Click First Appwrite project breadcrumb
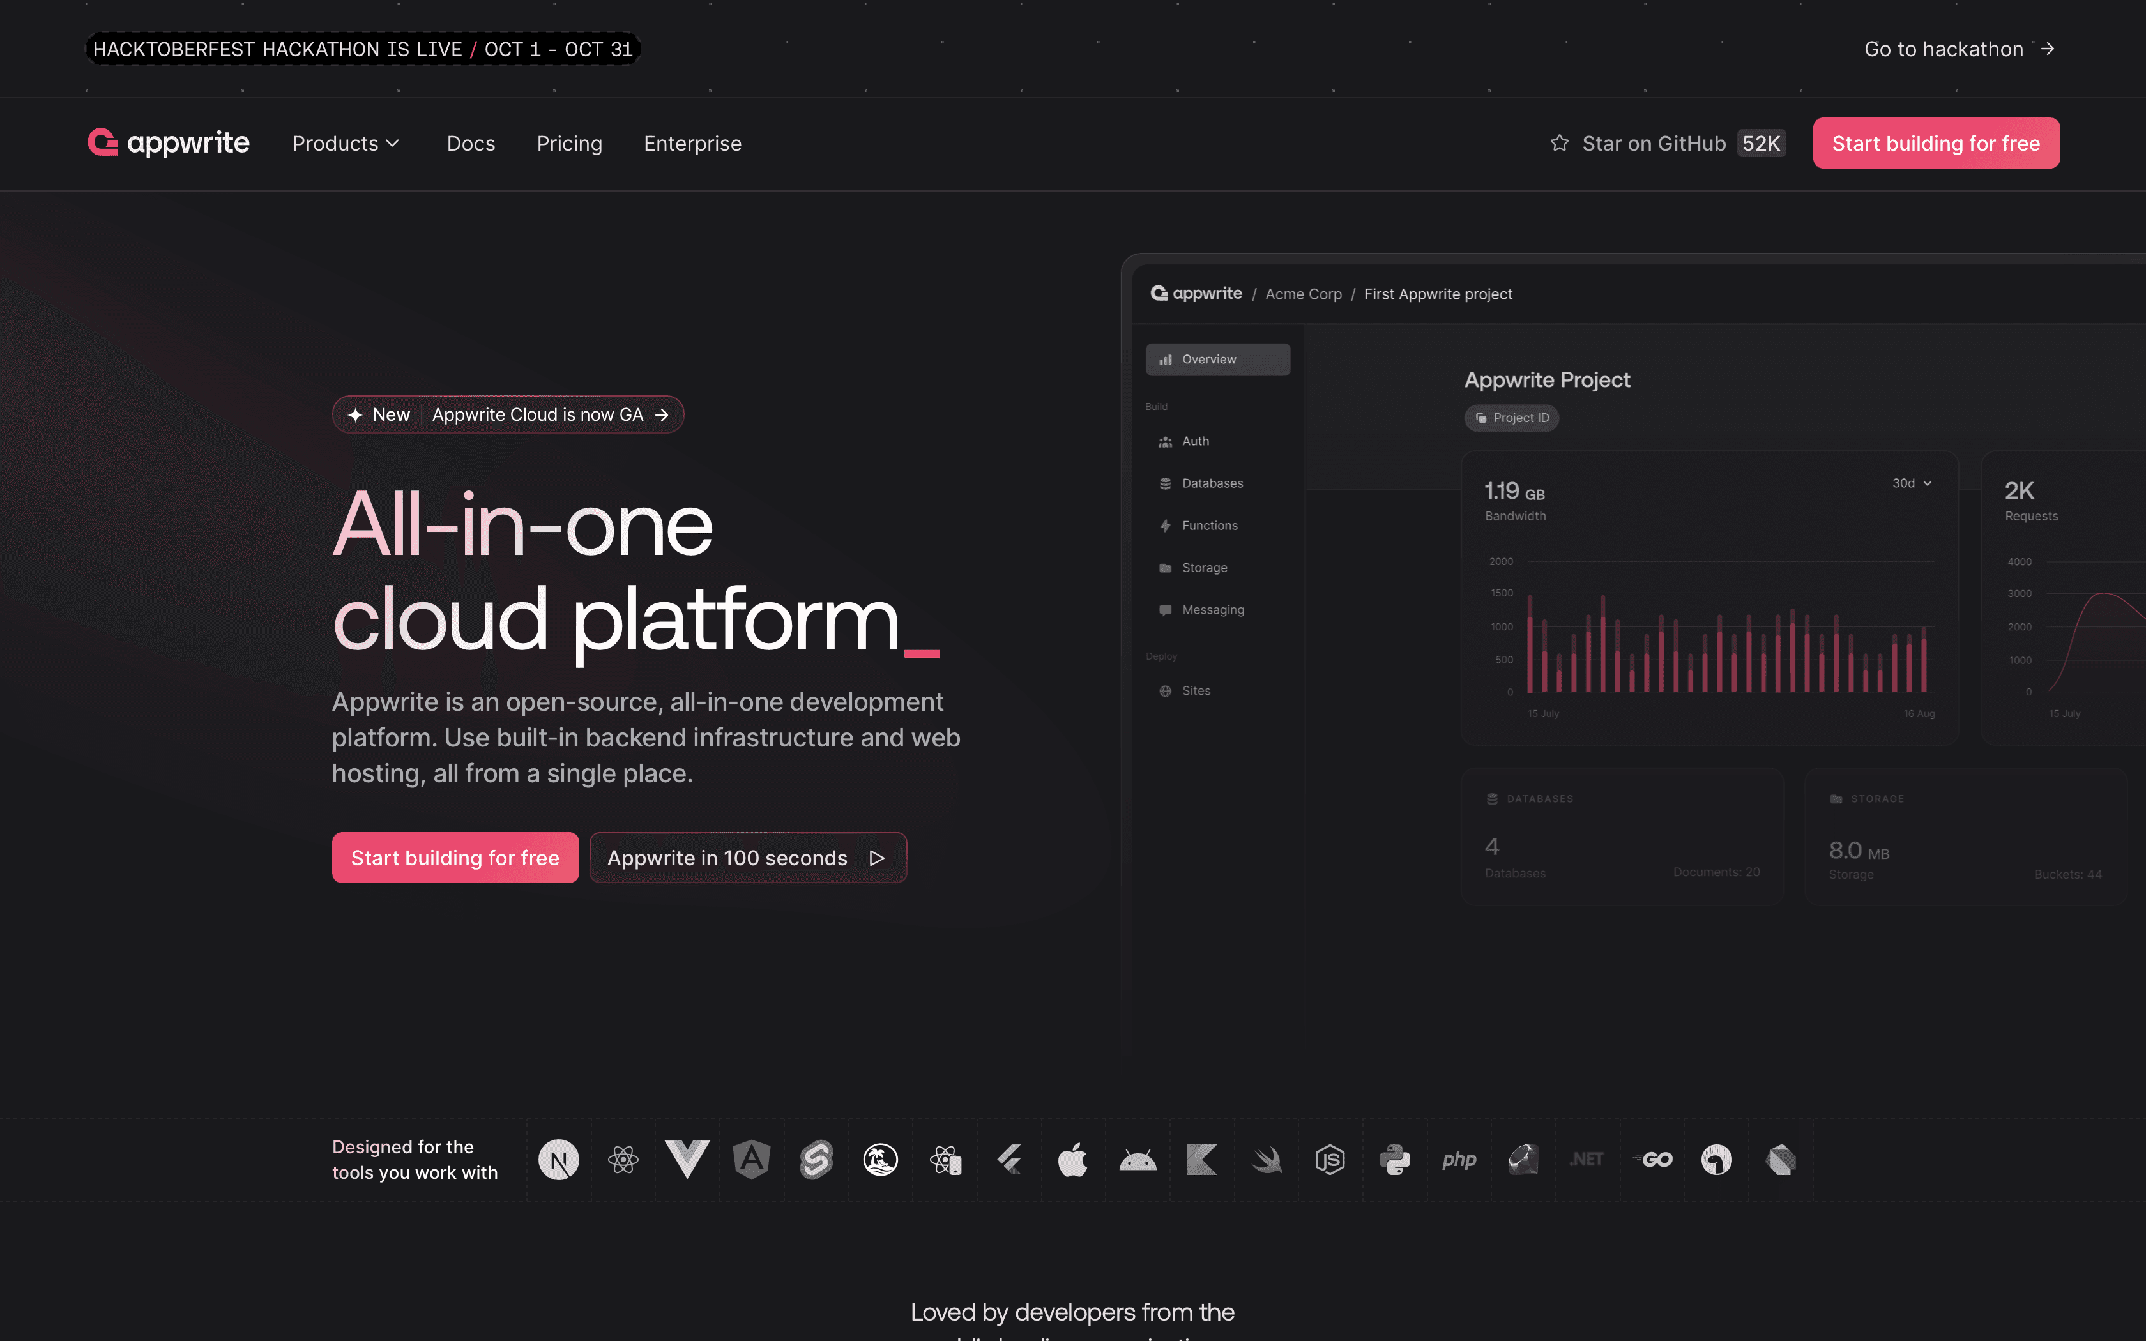This screenshot has width=2146, height=1341. pyautogui.click(x=1438, y=294)
